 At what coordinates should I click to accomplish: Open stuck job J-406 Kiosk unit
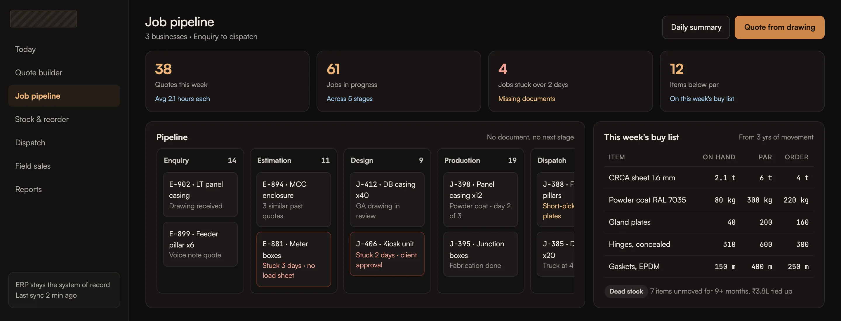pos(387,254)
